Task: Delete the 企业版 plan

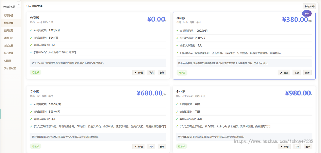Action: 307,147
